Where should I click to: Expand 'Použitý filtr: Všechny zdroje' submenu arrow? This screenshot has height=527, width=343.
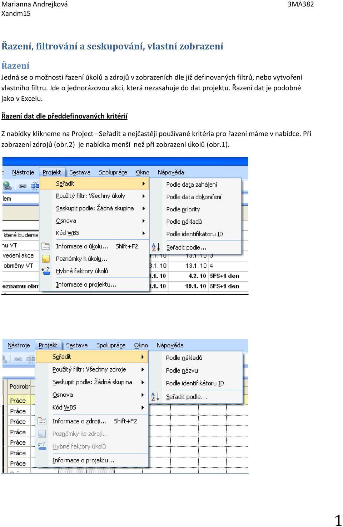143,369
